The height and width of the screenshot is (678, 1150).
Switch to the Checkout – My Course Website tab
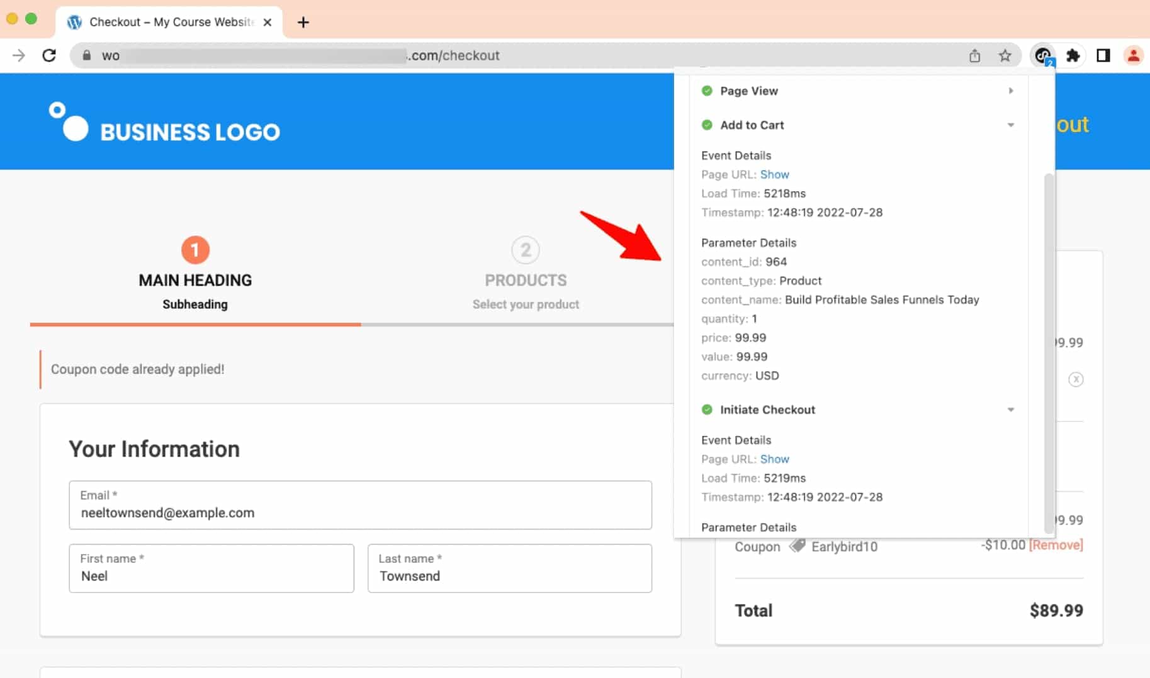coord(170,22)
